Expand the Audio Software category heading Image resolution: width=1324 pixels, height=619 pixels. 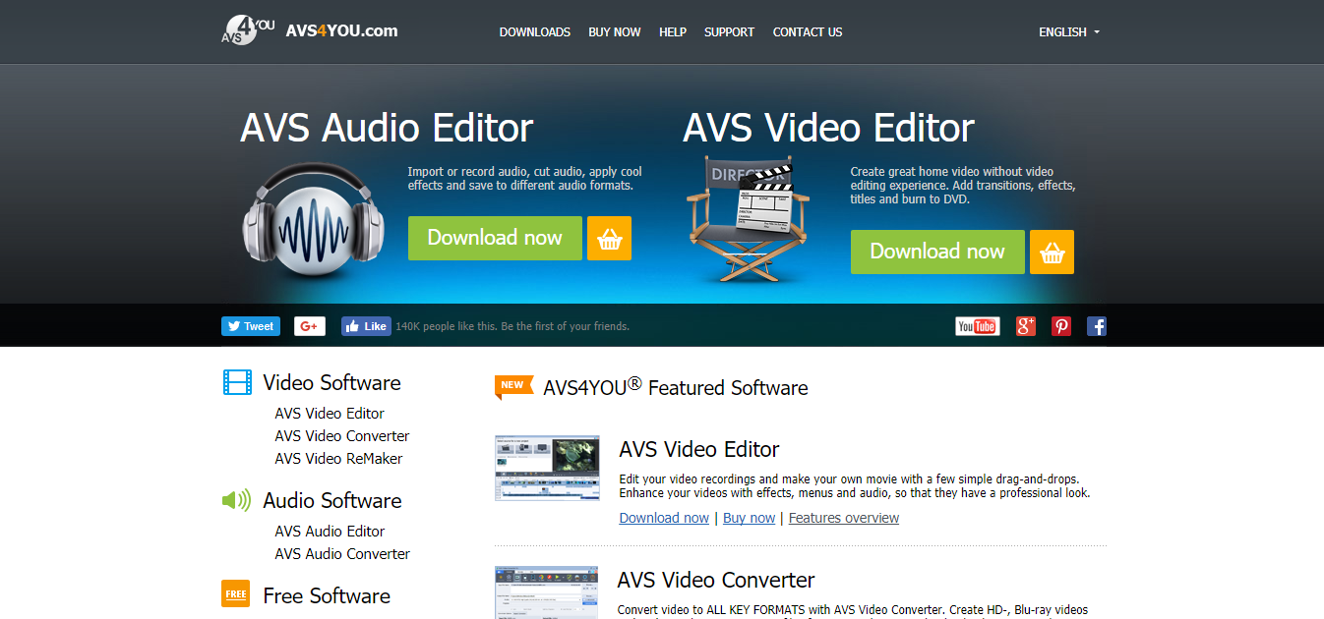(331, 500)
